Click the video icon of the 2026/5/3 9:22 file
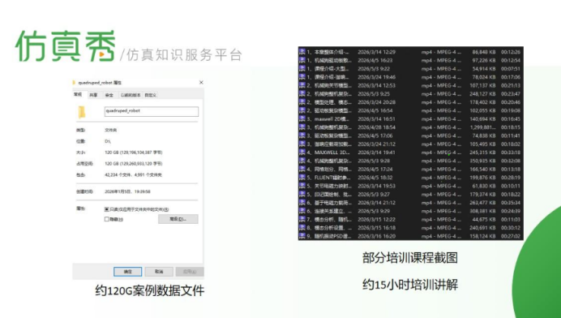Image resolution: width=561 pixels, height=318 pixels. coord(302,69)
